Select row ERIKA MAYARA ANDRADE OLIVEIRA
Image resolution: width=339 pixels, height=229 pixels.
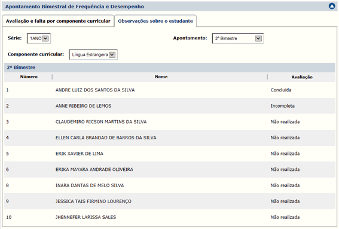click(x=170, y=170)
